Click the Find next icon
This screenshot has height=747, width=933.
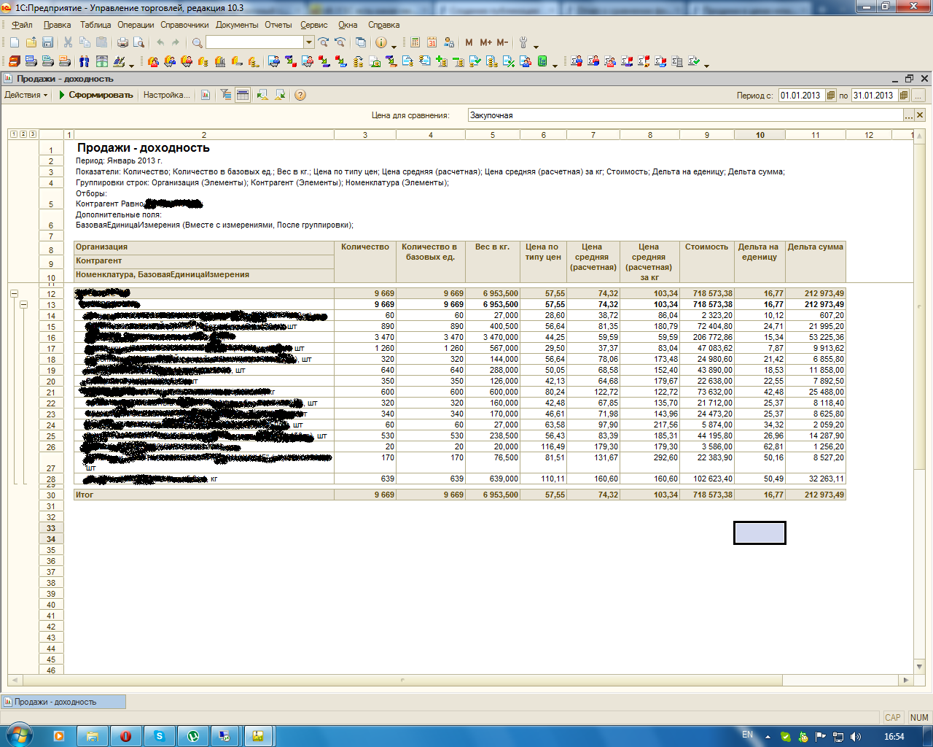click(x=323, y=43)
